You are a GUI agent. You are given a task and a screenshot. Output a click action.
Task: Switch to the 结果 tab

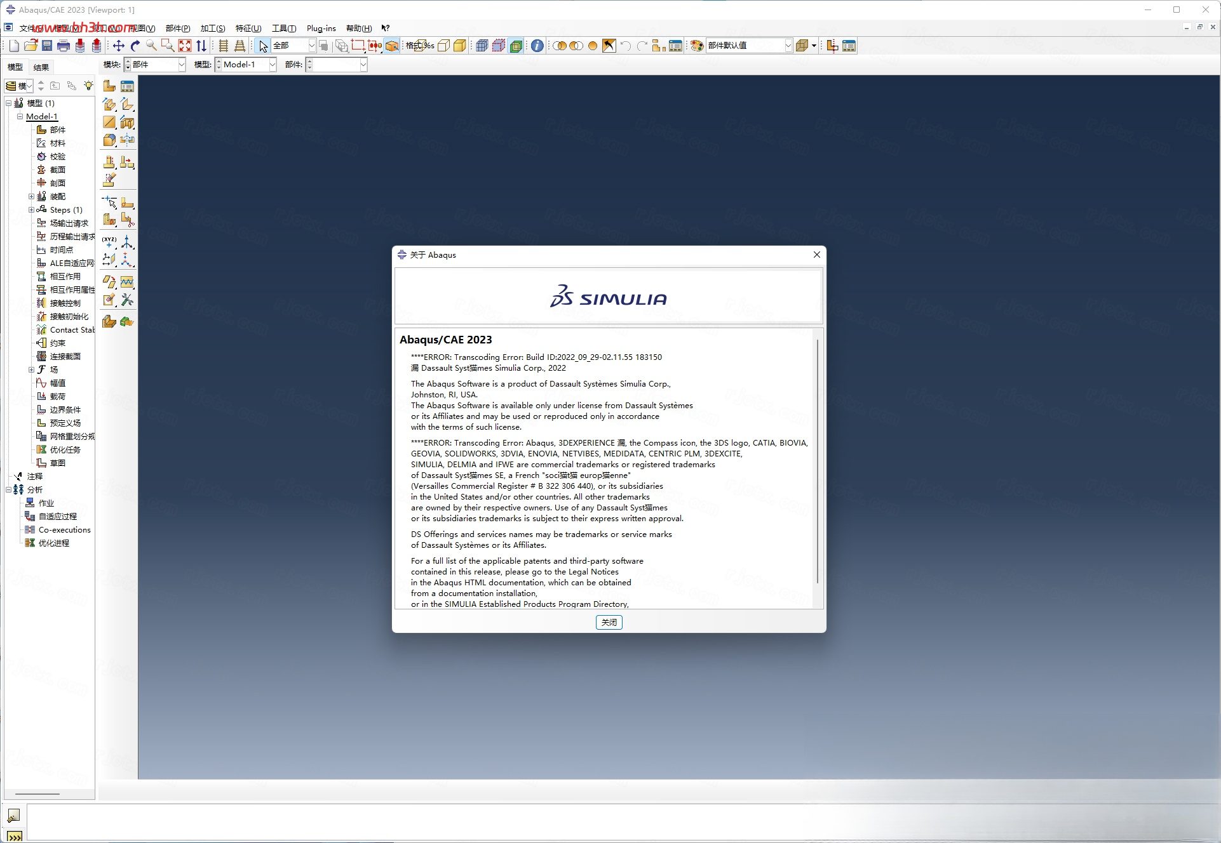41,67
